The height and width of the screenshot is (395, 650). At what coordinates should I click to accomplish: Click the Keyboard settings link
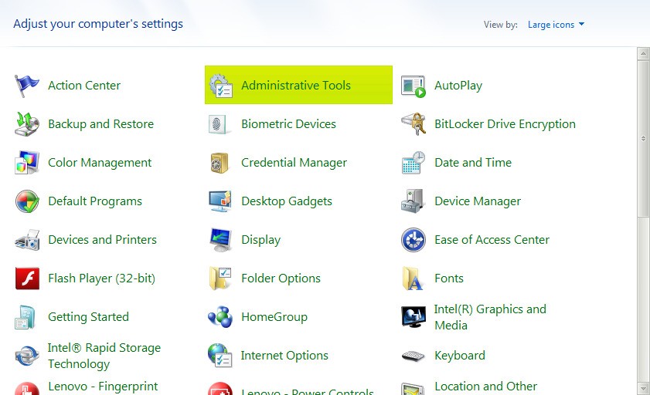tap(459, 356)
